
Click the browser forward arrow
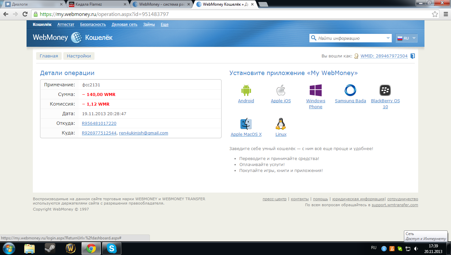[15, 14]
